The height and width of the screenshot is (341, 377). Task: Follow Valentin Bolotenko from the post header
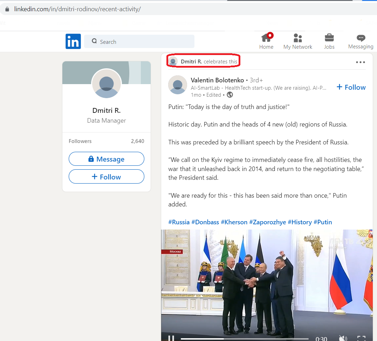tap(351, 87)
